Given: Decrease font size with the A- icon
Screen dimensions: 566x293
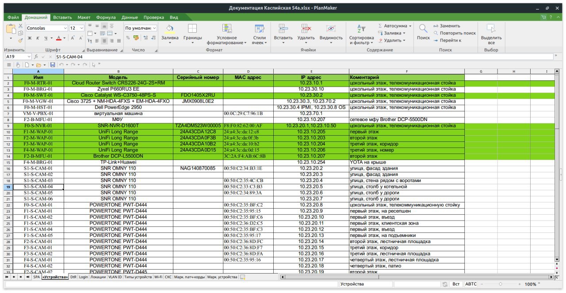Looking at the screenshot, I should pos(81,38).
